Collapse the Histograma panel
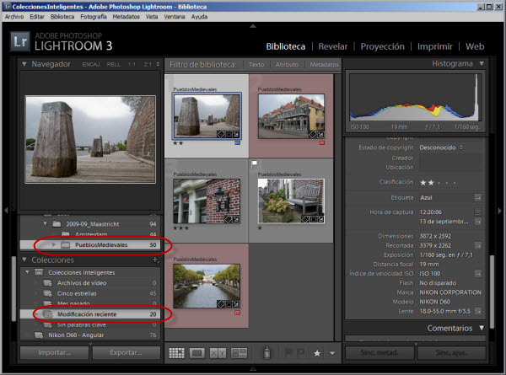 coord(482,63)
